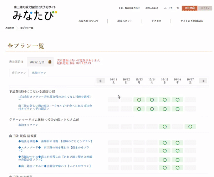Select 10/16 circle for イセエビ 平日限定 plan

(177, 109)
